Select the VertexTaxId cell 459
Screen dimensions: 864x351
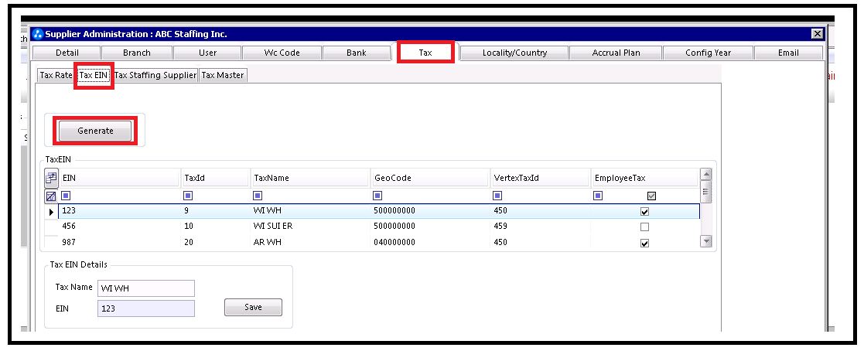pyautogui.click(x=541, y=227)
